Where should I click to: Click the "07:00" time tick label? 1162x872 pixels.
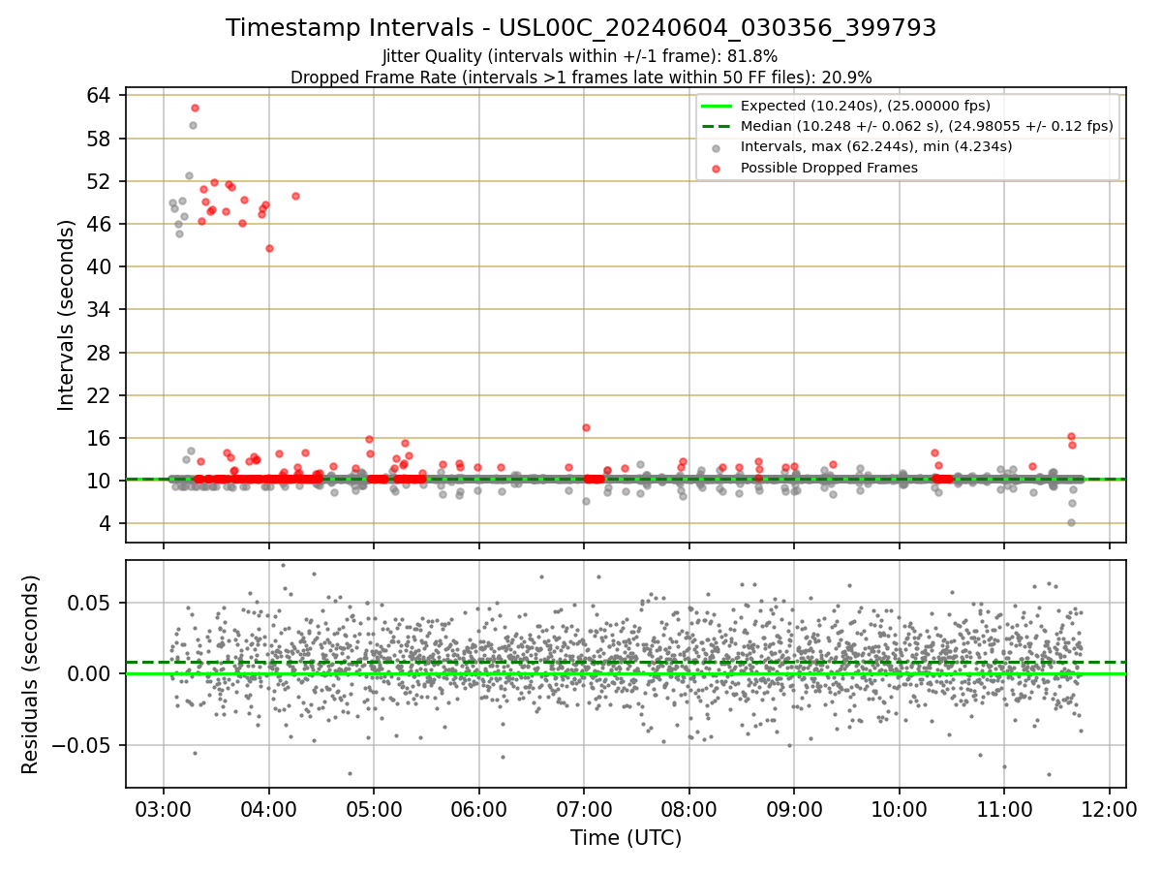tap(583, 807)
